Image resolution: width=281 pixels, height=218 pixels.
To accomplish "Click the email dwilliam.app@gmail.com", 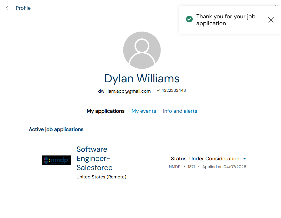I will 124,91.
